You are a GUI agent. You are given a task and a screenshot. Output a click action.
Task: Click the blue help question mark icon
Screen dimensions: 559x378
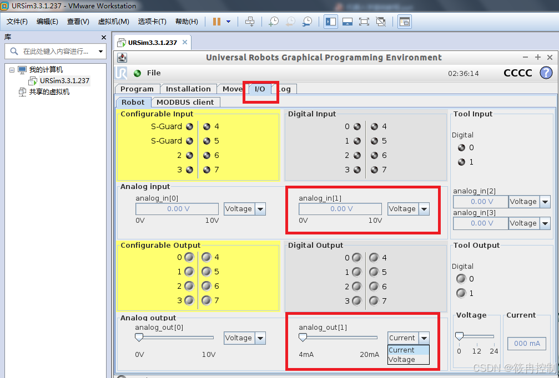tap(546, 73)
